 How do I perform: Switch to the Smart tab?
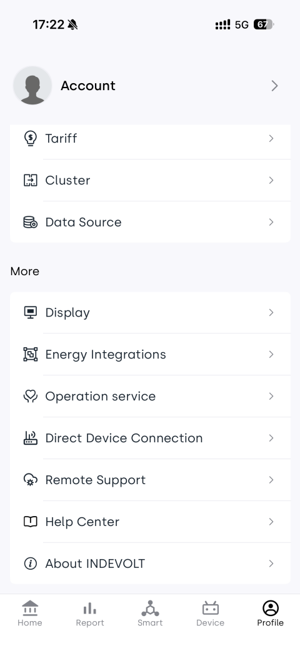150,614
